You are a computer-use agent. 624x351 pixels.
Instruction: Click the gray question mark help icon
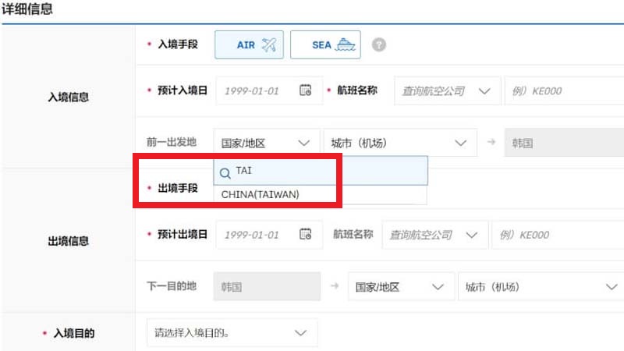379,45
